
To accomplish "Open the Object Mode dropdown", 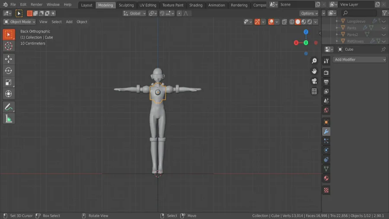I will 19,22.
